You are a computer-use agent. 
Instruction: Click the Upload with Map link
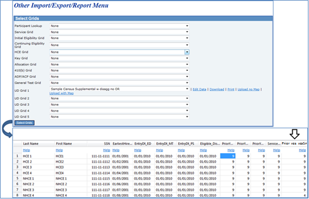point(62,93)
